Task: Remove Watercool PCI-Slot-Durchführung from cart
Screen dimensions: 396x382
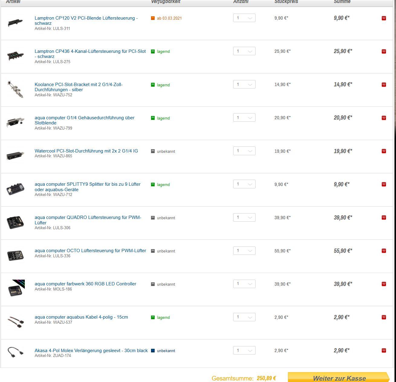Action: click(384, 151)
